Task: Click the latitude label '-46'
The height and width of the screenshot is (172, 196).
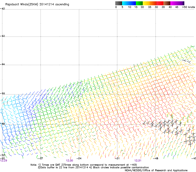Action: [x=2, y=93]
